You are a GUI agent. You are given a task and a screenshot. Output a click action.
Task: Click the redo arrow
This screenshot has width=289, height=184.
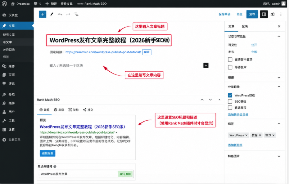click(x=68, y=14)
